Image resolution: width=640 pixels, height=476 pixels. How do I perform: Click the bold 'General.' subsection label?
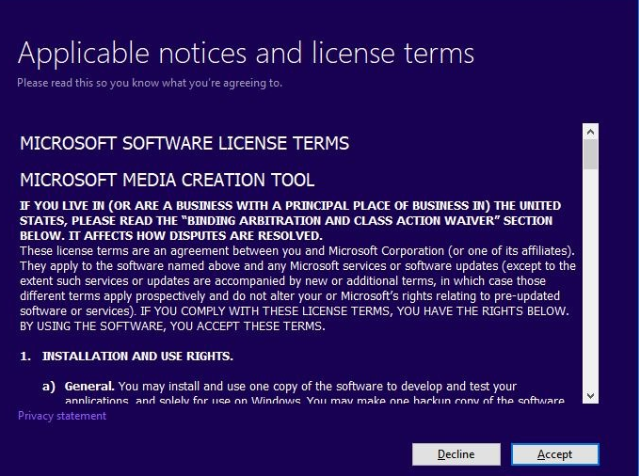pos(89,387)
